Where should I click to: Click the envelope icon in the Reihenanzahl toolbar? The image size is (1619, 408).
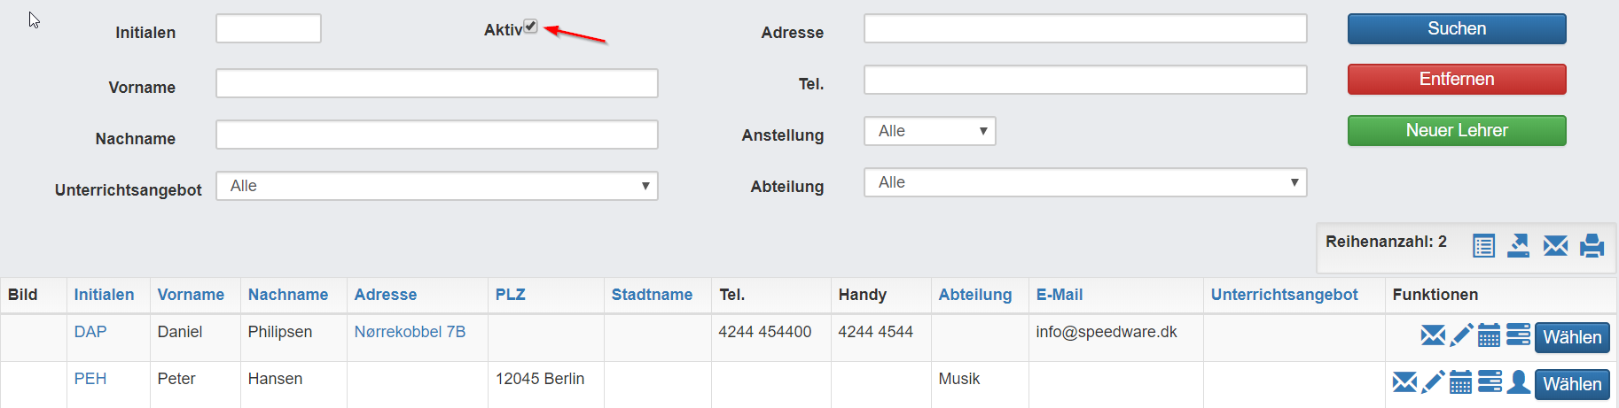point(1555,245)
